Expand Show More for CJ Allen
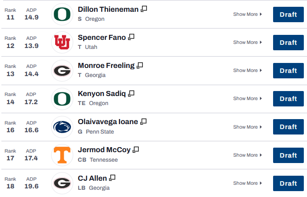 tap(247, 183)
